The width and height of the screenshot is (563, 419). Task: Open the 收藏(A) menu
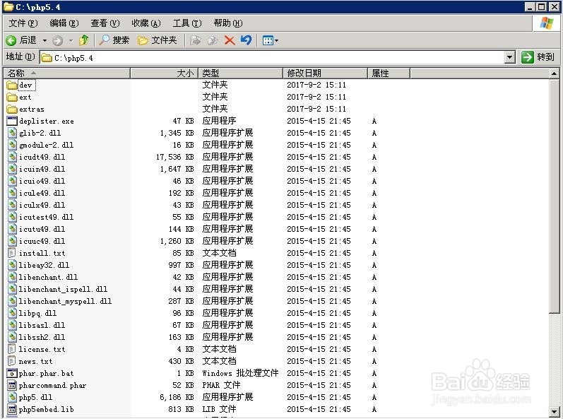(146, 23)
